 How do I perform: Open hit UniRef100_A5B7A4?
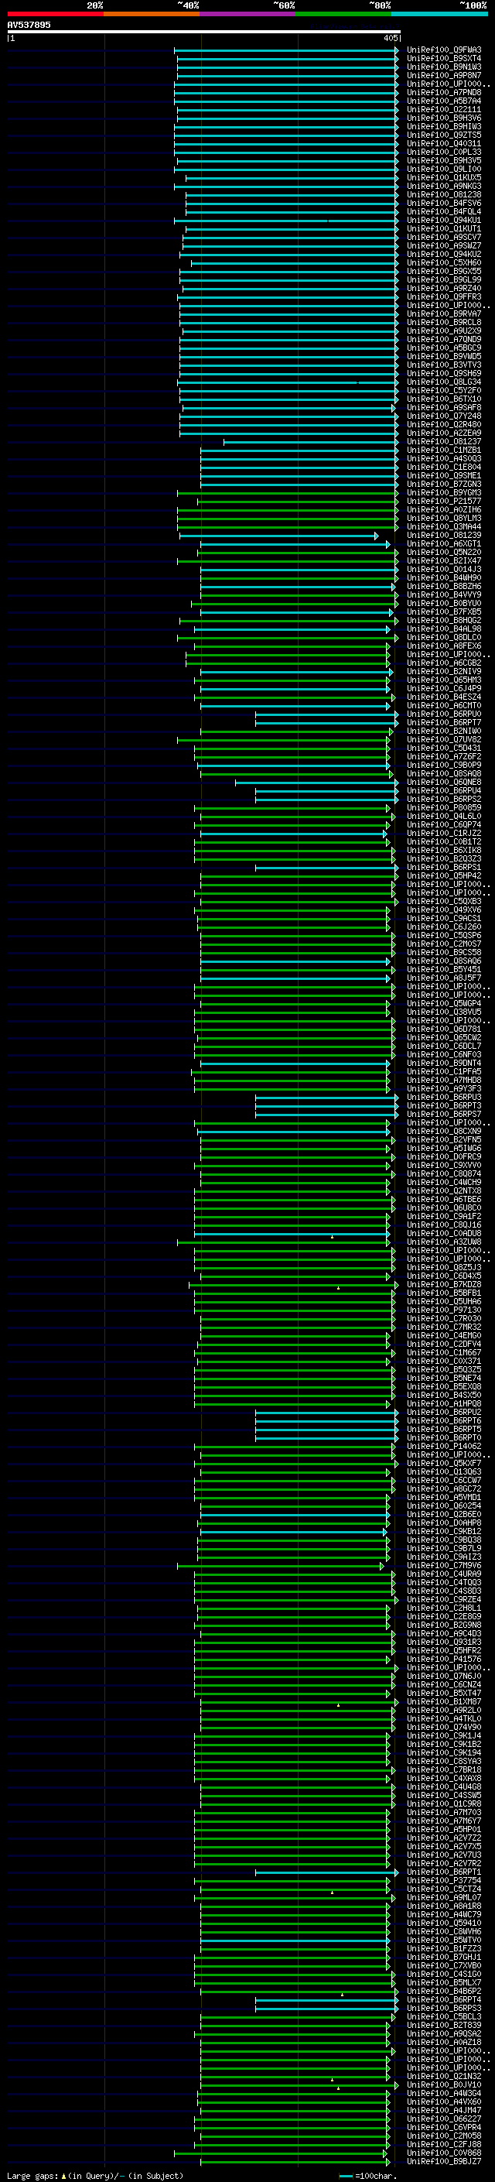click(444, 101)
